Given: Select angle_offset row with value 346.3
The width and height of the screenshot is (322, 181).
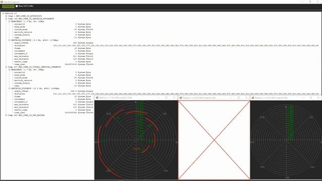Looking at the screenshot, I should pos(54,91).
